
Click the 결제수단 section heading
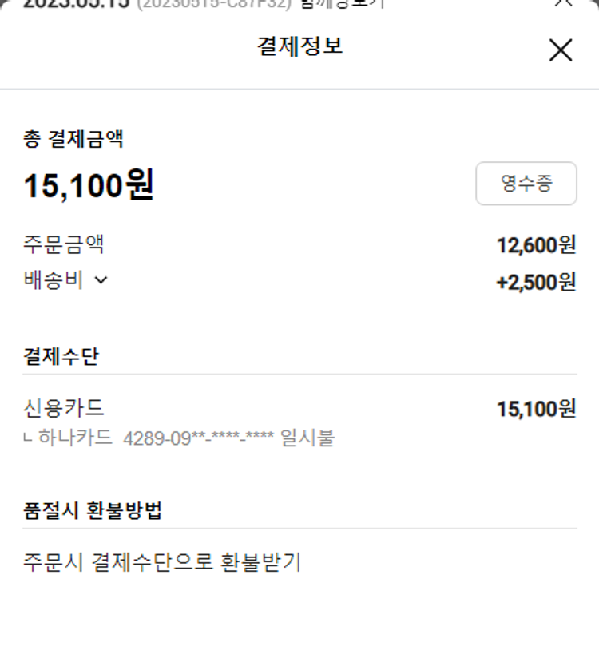pos(61,356)
